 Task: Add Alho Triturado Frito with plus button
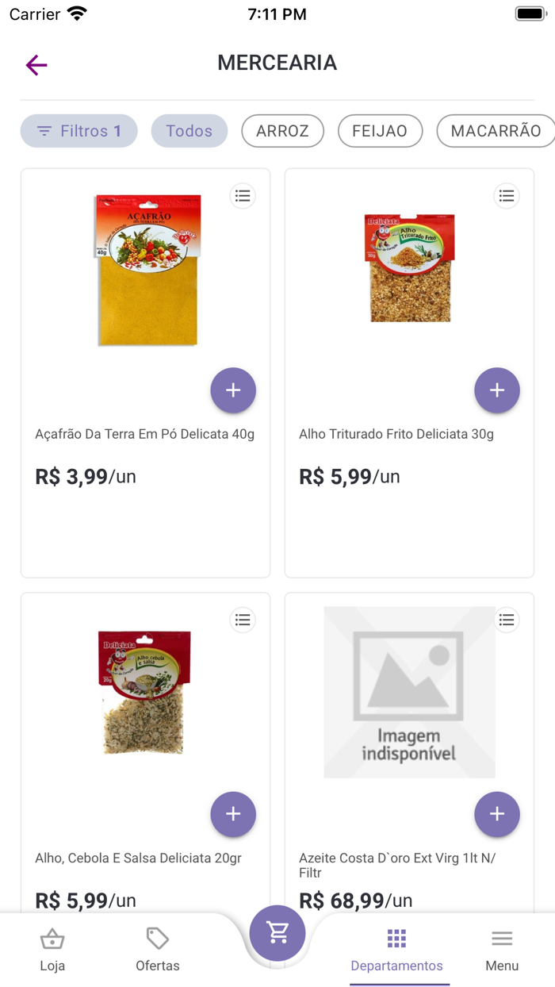497,390
